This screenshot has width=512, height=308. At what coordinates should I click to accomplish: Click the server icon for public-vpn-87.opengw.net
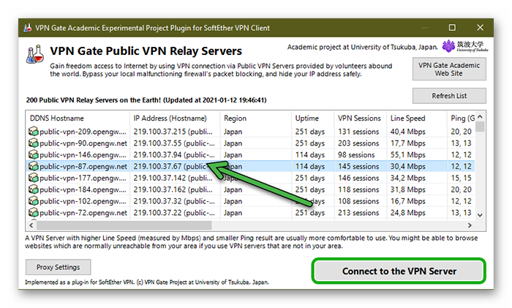pyautogui.click(x=33, y=166)
